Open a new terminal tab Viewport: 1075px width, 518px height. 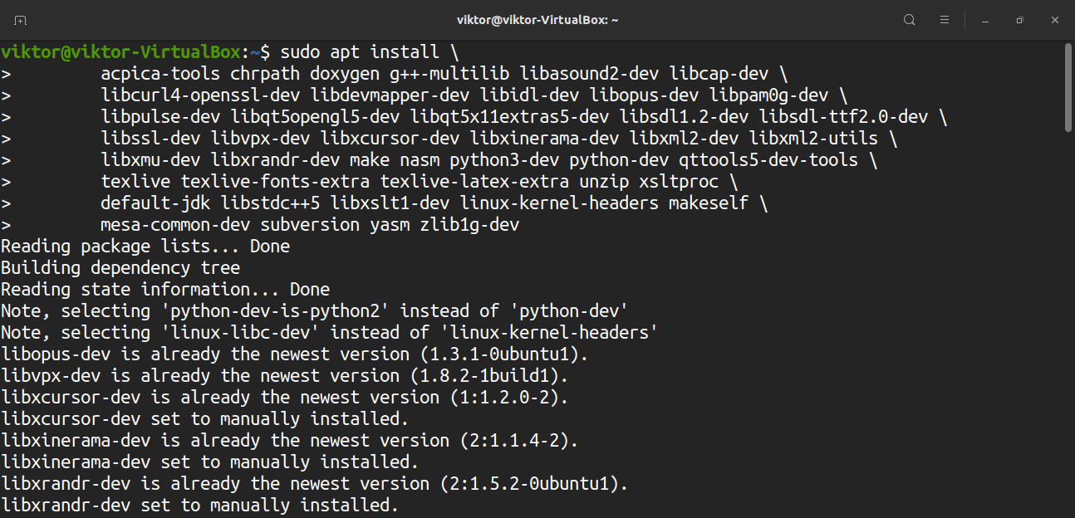click(x=21, y=20)
